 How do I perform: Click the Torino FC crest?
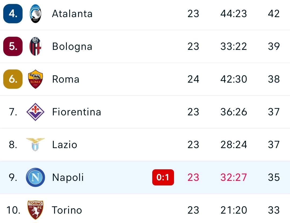tap(35, 210)
